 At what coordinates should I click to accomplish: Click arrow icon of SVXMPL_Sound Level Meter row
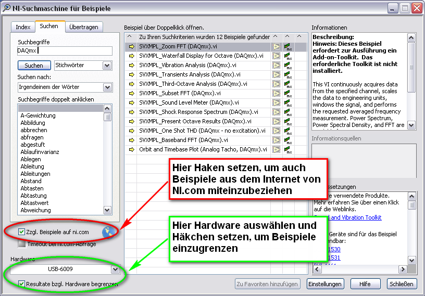point(131,102)
